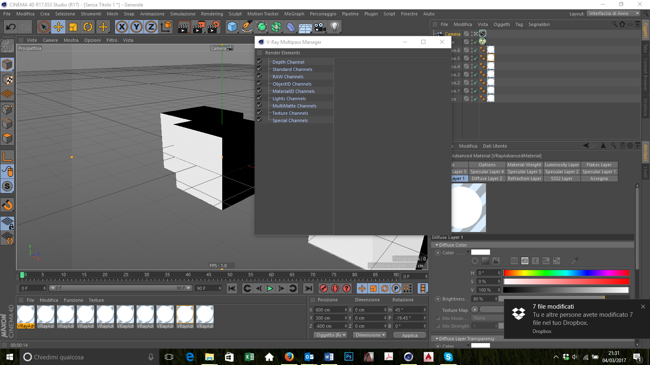
Task: Collapse the Diffuse Color section
Action: pos(437,245)
